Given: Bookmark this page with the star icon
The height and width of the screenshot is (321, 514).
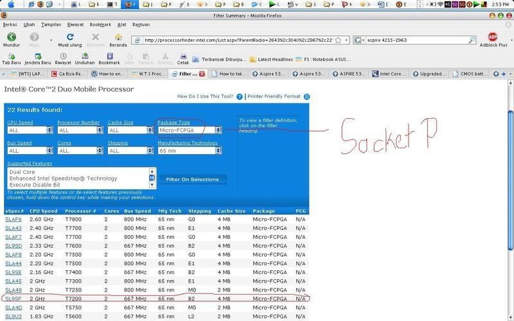Looking at the screenshot, I should (339, 40).
